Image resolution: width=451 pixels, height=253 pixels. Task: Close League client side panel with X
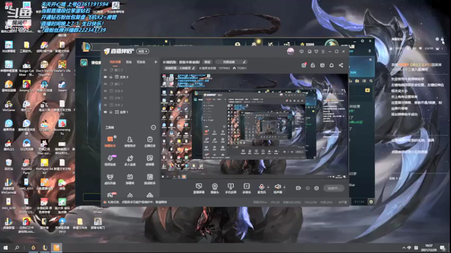(370, 60)
